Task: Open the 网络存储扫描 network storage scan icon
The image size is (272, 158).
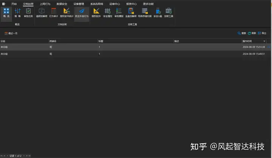Action: [145, 13]
